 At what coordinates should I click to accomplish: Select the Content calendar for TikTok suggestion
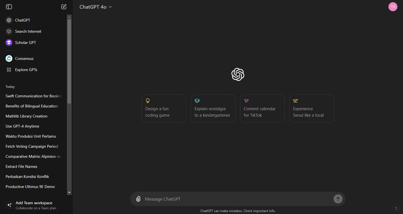tap(262, 109)
